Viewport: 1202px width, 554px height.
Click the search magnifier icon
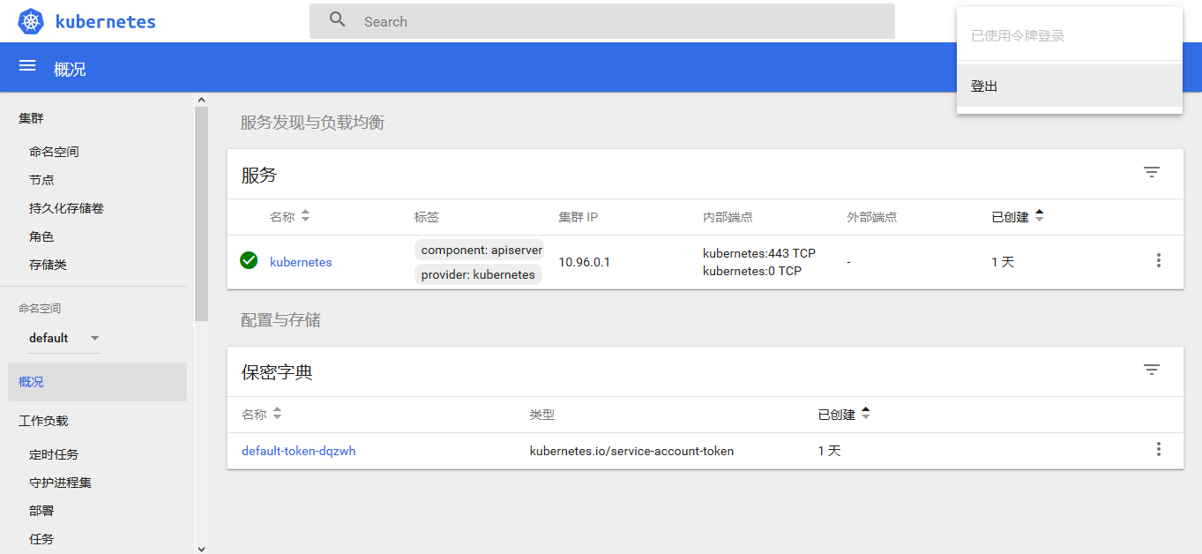click(x=337, y=20)
